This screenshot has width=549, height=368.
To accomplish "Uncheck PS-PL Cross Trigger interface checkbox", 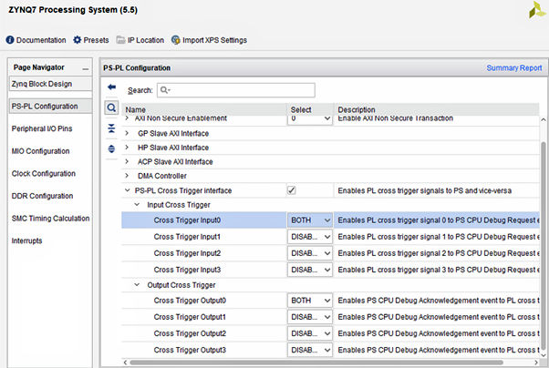I will click(x=292, y=190).
